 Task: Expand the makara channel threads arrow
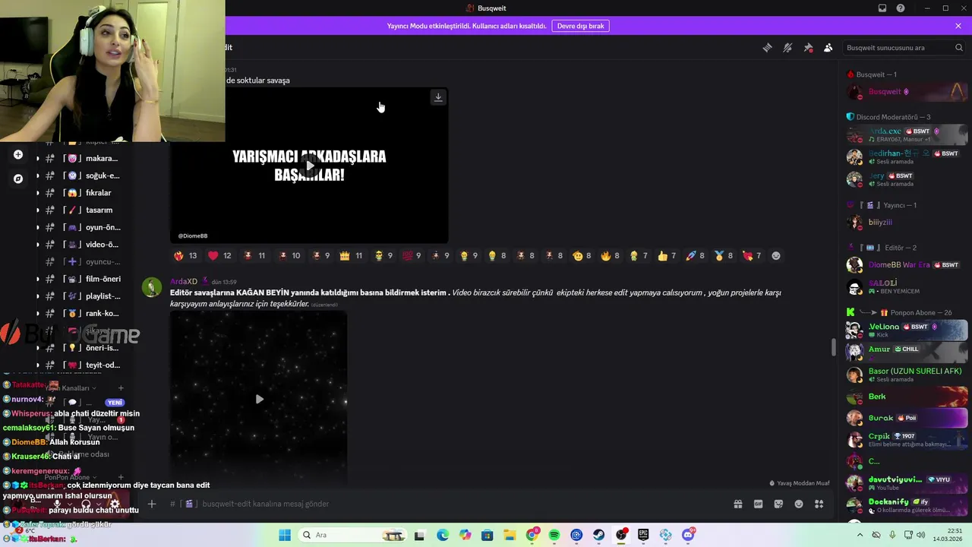pos(38,159)
